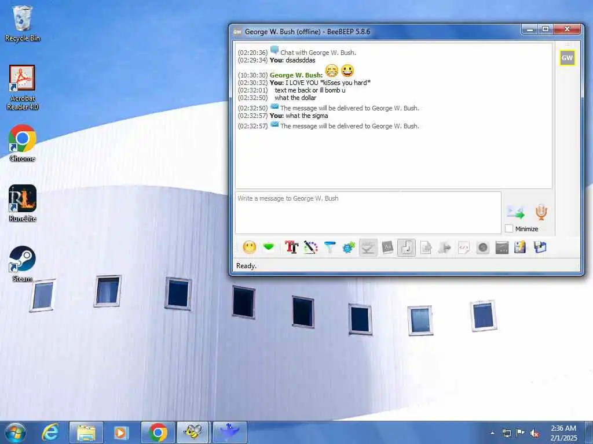
Task: Select Acrobat Reader 4.0 desktop shortcut
Action: 23,88
